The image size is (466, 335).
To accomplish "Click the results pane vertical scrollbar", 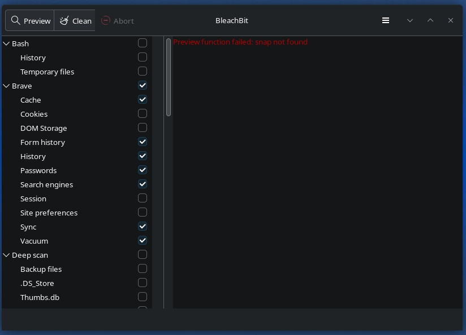I will click(169, 77).
